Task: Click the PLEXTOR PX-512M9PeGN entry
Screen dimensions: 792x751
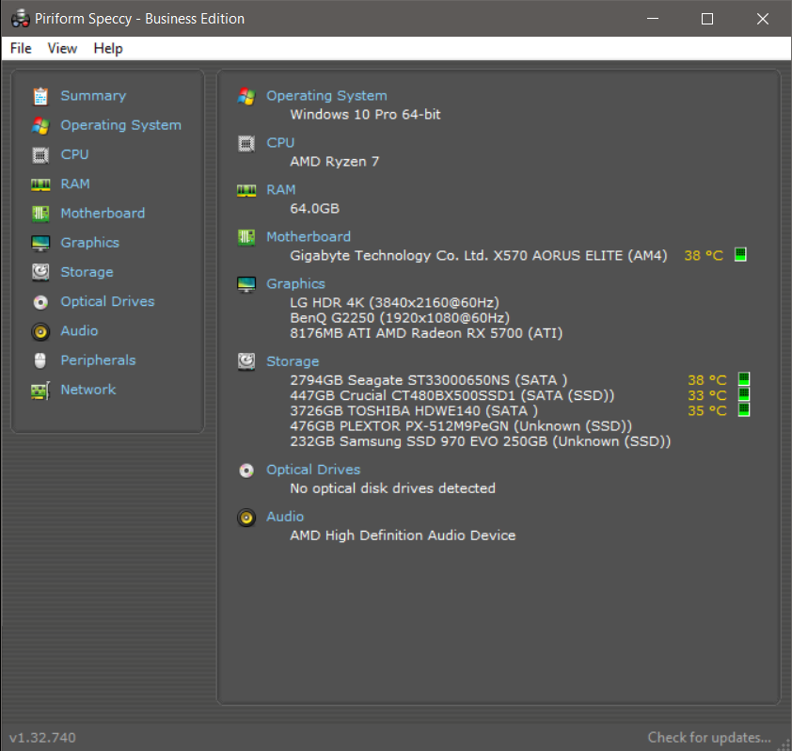Action: pos(461,426)
